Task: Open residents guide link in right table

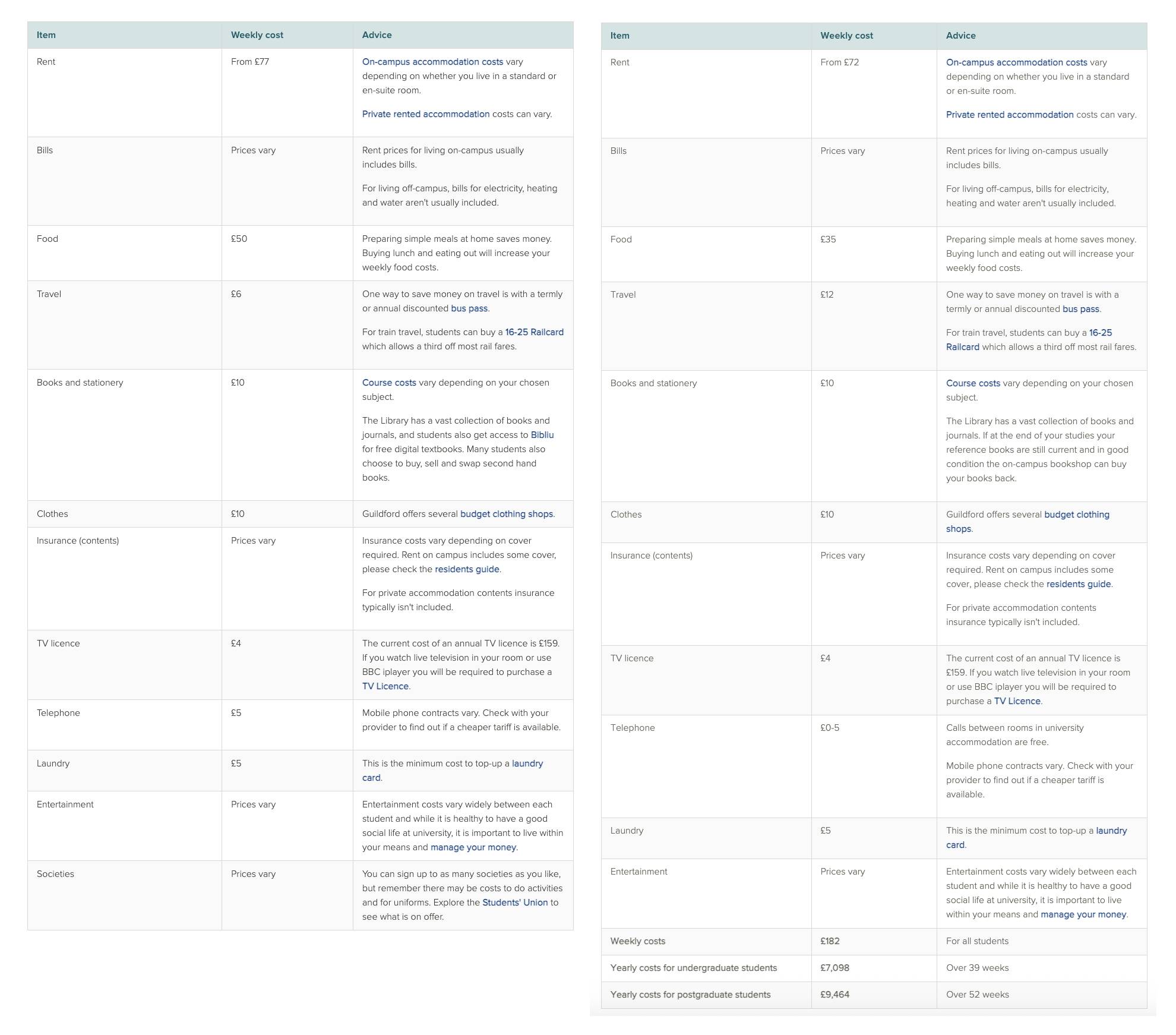Action: click(x=1078, y=584)
